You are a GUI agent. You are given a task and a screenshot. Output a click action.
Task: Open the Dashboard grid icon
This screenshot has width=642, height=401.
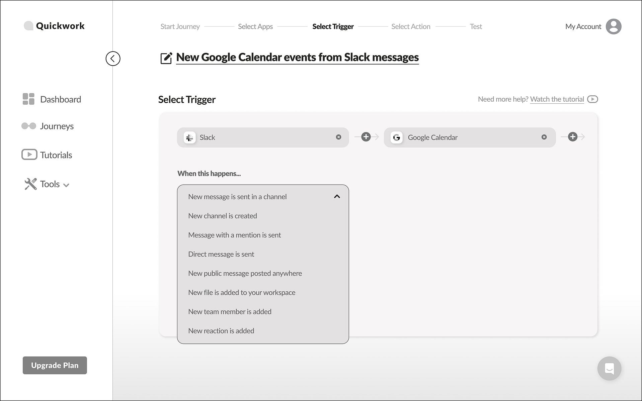[28, 99]
